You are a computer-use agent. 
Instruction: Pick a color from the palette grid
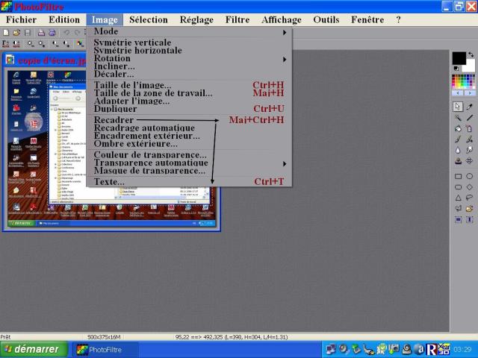point(463,81)
